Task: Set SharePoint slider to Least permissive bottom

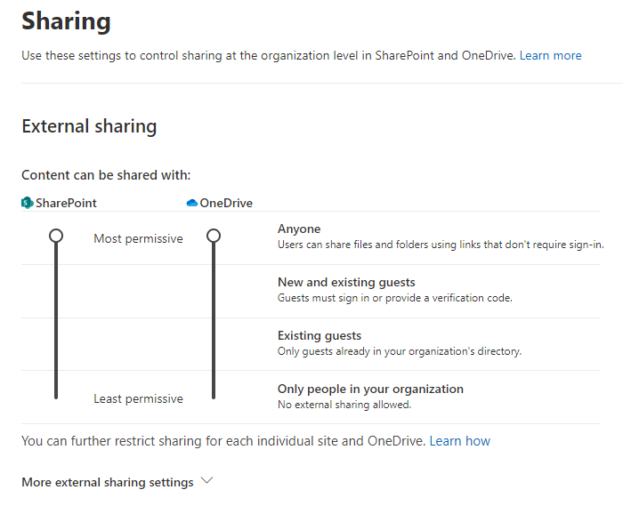Action: point(56,396)
